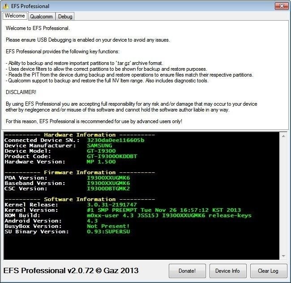
Task: Click PDA Version value I9300XXUGMK6
Action: [108, 178]
